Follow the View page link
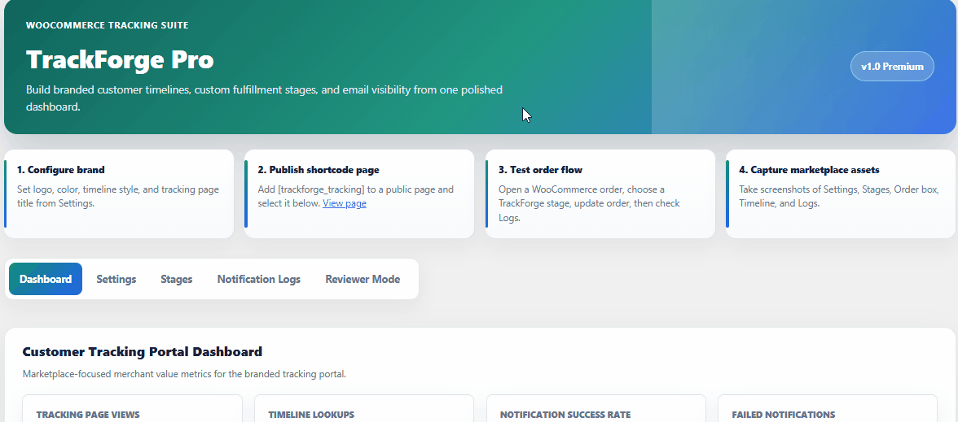958x422 pixels. [x=345, y=203]
